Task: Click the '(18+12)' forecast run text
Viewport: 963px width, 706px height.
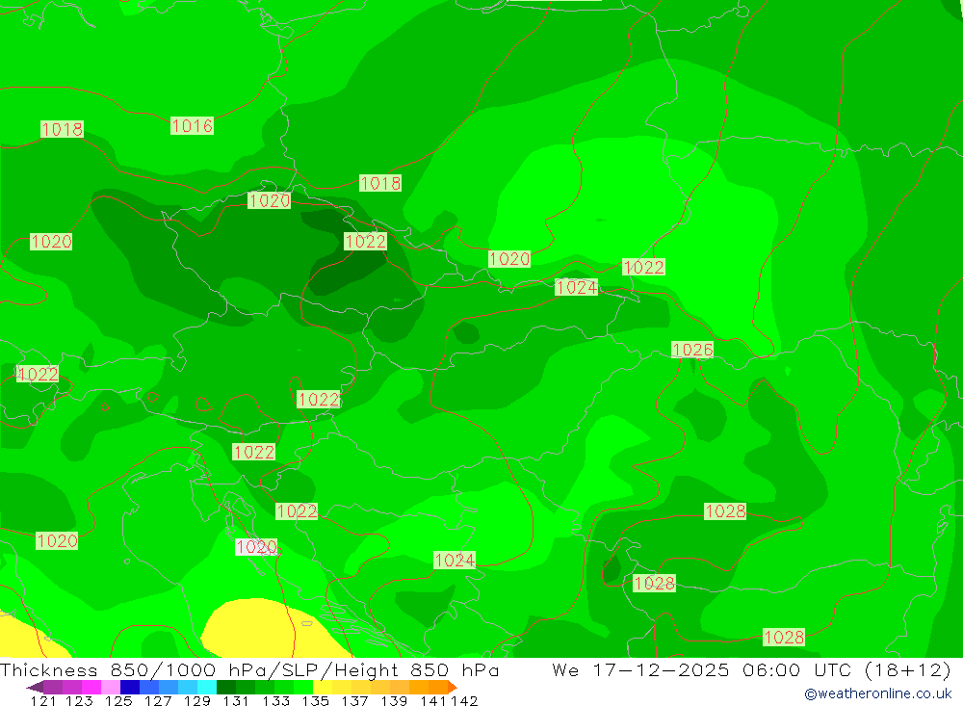Action: [908, 669]
